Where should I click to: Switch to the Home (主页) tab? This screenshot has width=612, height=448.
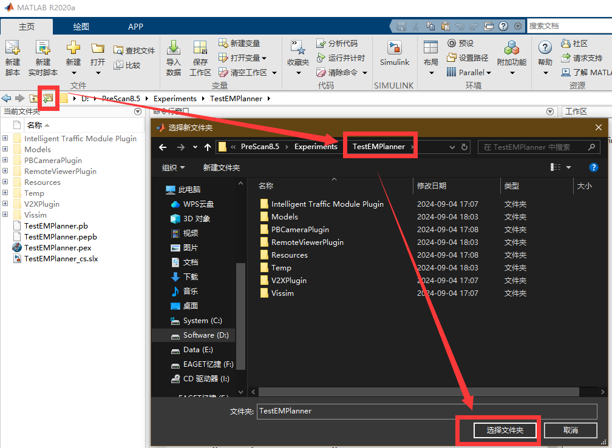(x=27, y=27)
